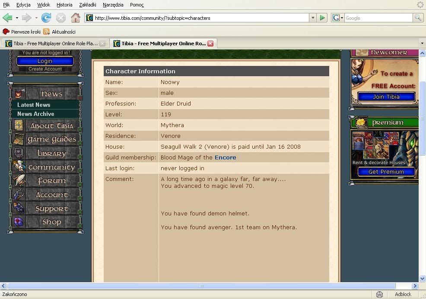
Task: Click the residence value Venore
Action: (171, 136)
